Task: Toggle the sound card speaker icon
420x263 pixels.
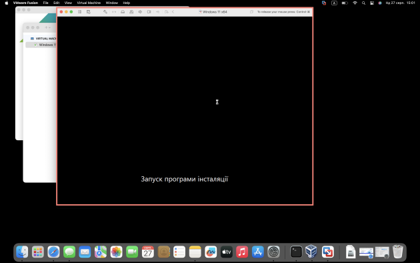Action: tap(140, 12)
